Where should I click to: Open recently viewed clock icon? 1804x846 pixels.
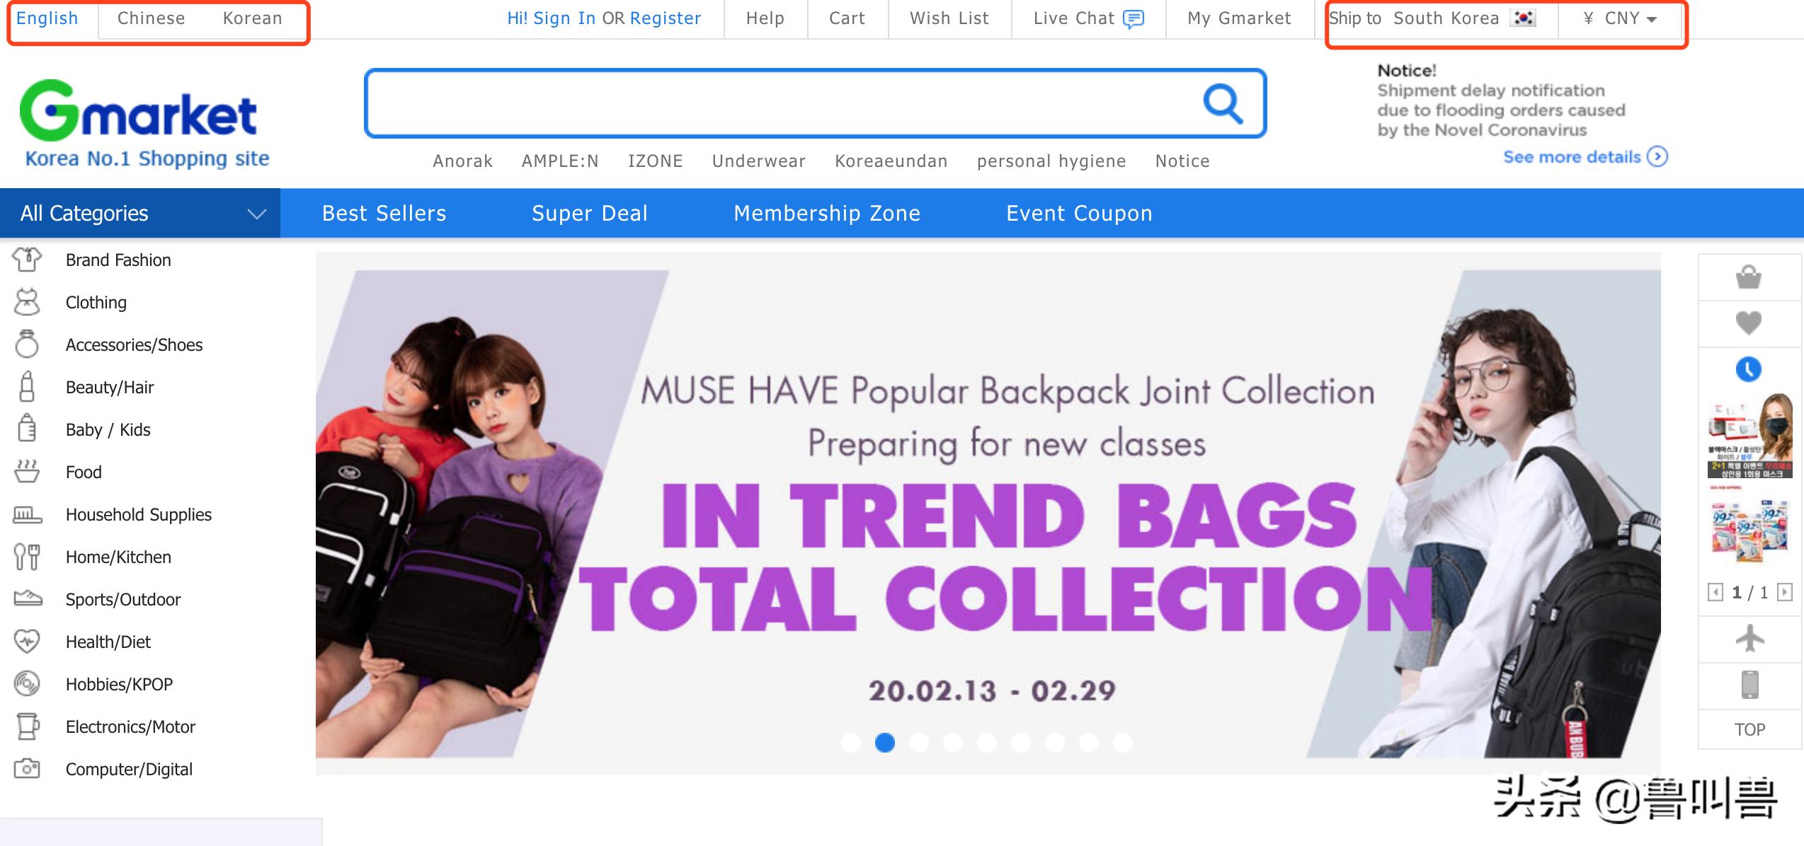click(1748, 369)
